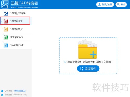Go to CAD转图片 menu entry

point(16,29)
